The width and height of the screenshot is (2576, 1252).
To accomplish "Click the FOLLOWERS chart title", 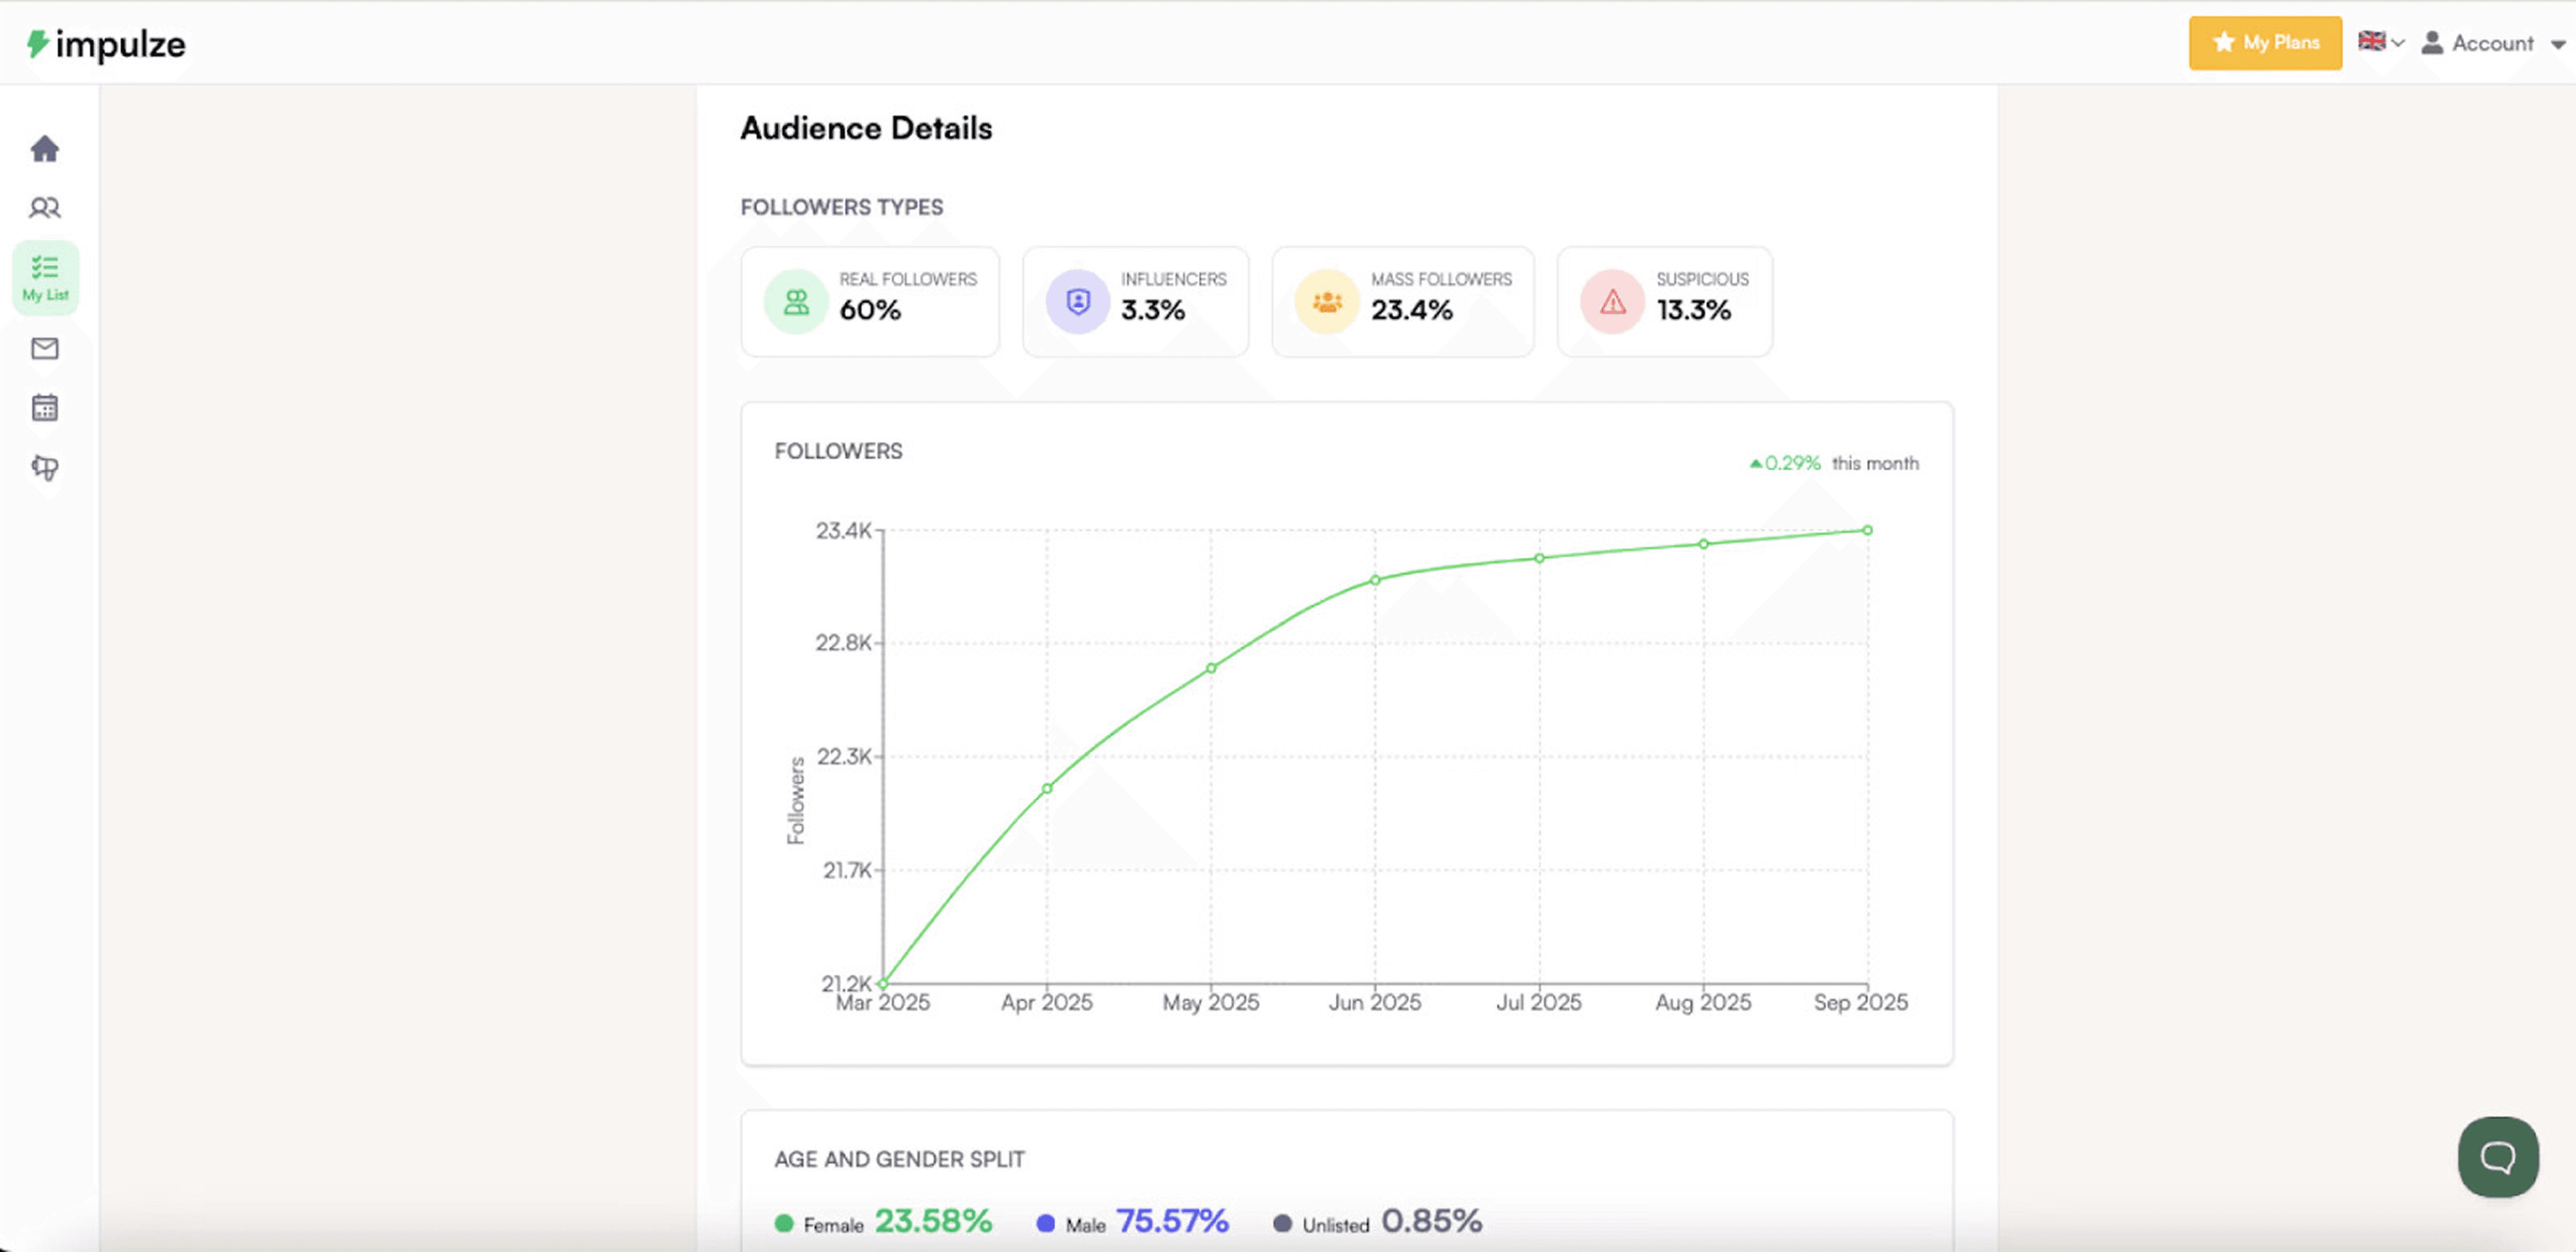I will tap(838, 451).
